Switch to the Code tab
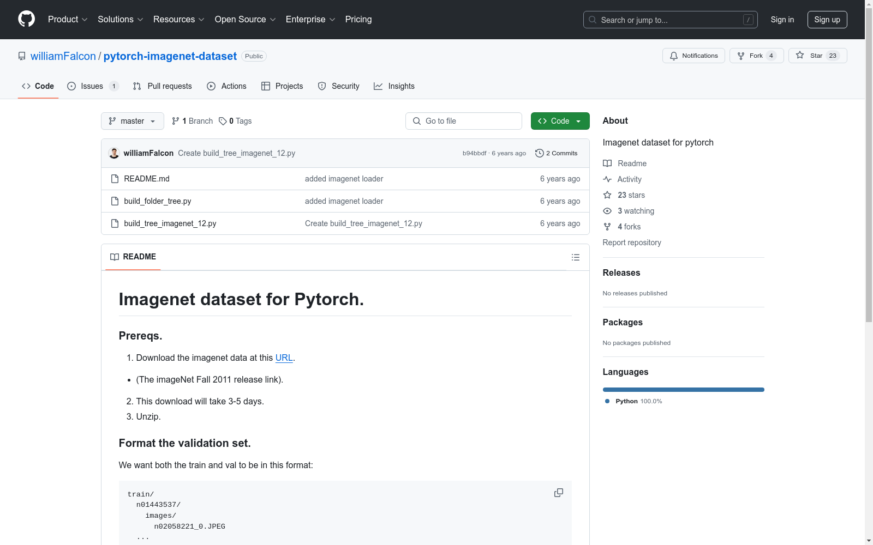 pyautogui.click(x=38, y=86)
